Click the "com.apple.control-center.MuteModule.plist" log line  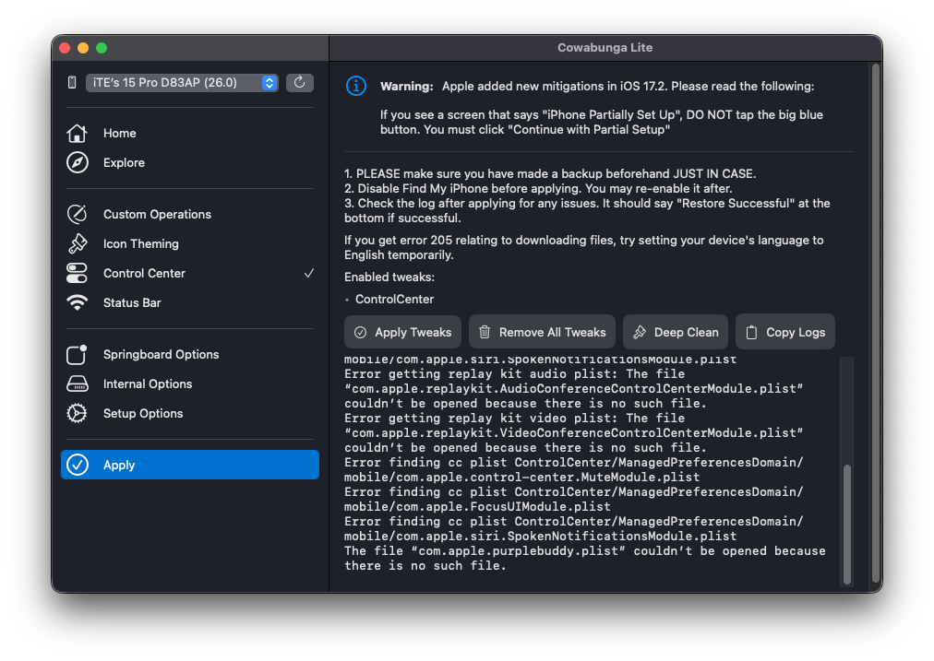pyautogui.click(x=521, y=478)
